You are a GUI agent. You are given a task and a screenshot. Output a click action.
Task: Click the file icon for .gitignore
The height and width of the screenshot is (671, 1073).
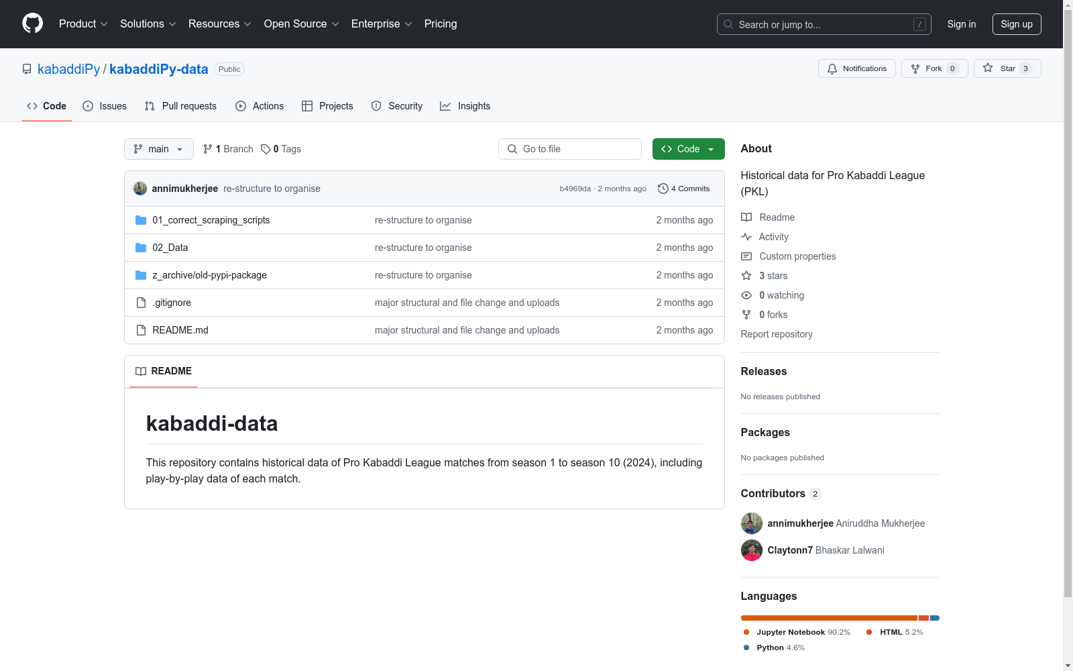141,303
